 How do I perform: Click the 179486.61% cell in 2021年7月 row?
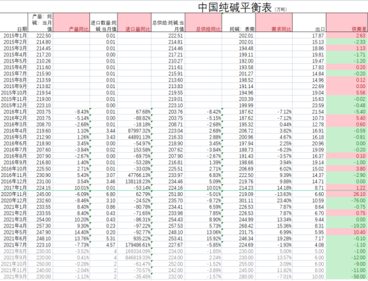(x=134, y=245)
